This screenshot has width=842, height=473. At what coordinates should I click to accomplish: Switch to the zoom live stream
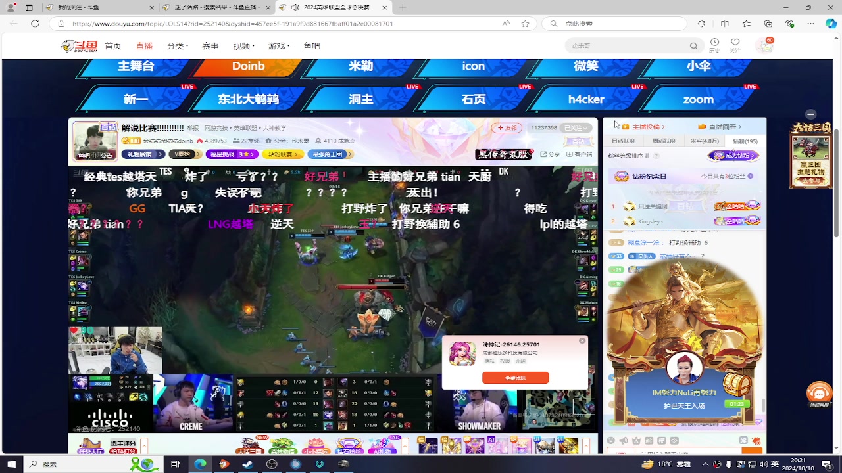point(699,99)
